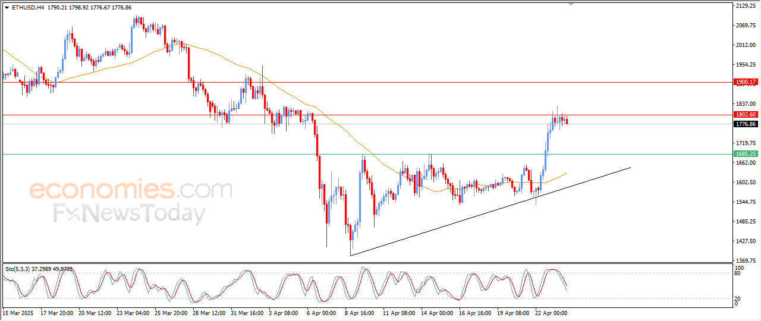The height and width of the screenshot is (321, 761).
Task: Click the 11 Apr 08:00 time label
Action: pos(400,312)
